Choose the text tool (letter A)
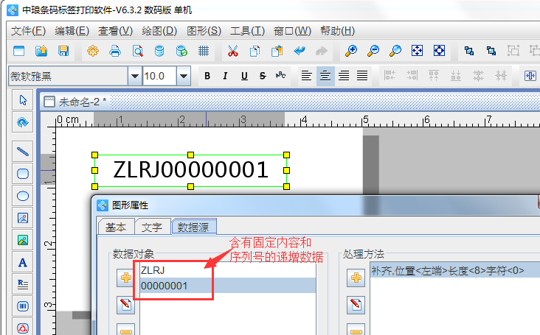This screenshot has height=335, width=540. click(x=23, y=262)
